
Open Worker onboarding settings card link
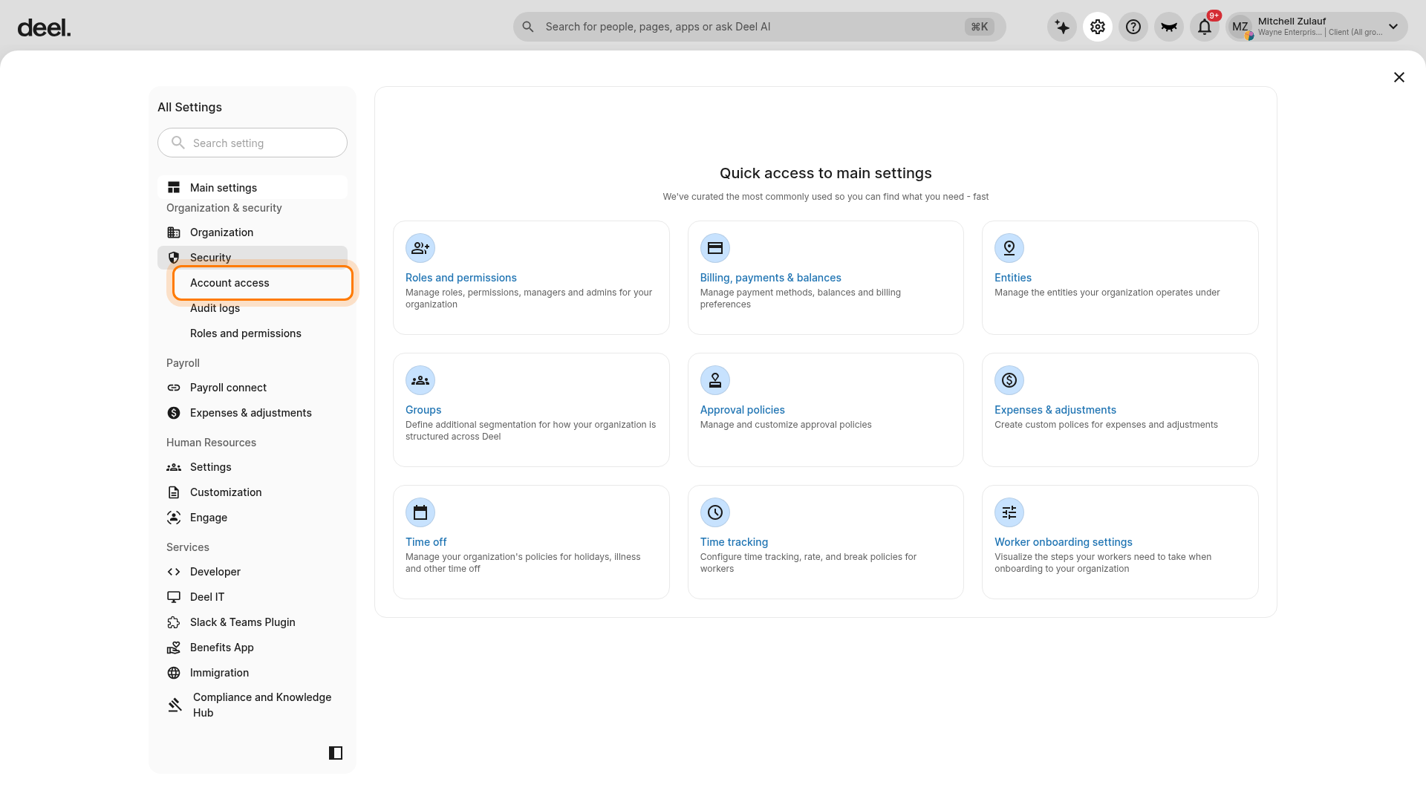click(x=1064, y=542)
